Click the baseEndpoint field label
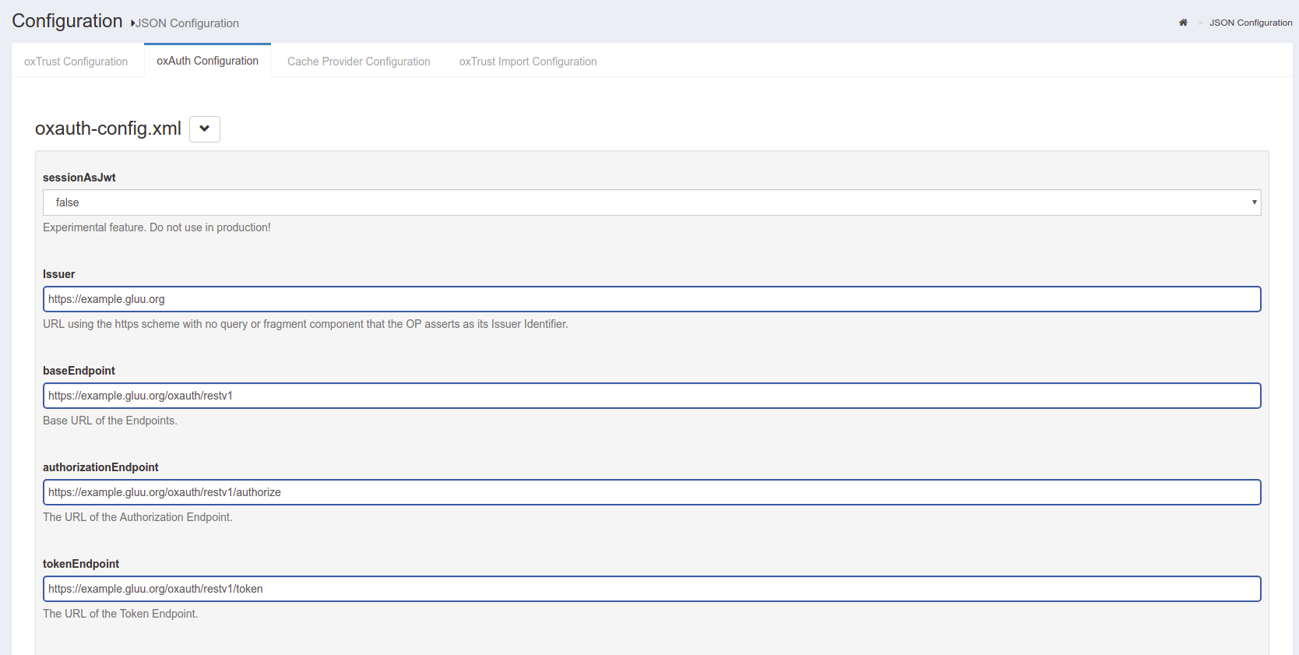 coord(79,371)
